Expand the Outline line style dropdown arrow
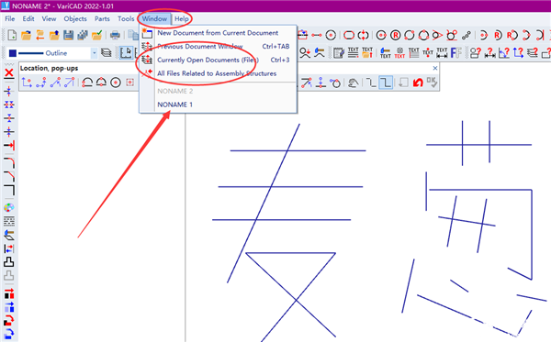The height and width of the screenshot is (342, 551). (x=95, y=53)
